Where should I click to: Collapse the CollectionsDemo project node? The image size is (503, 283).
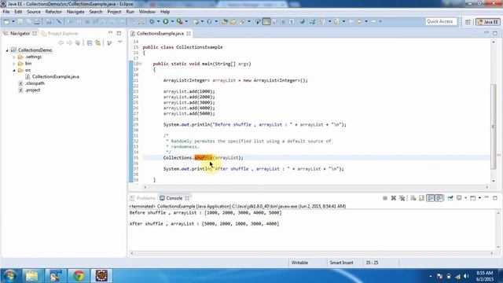point(7,50)
